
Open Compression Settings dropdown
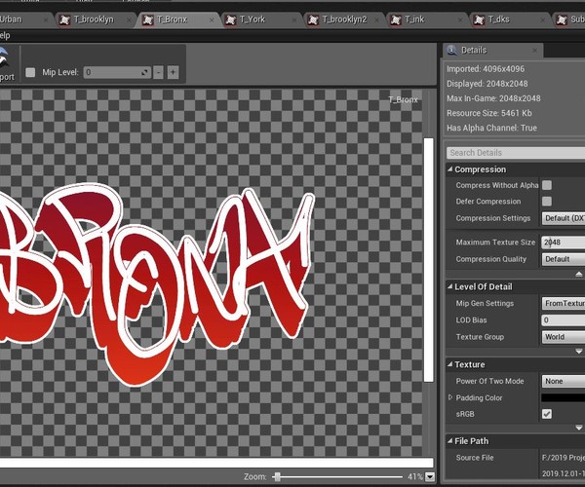tap(564, 218)
